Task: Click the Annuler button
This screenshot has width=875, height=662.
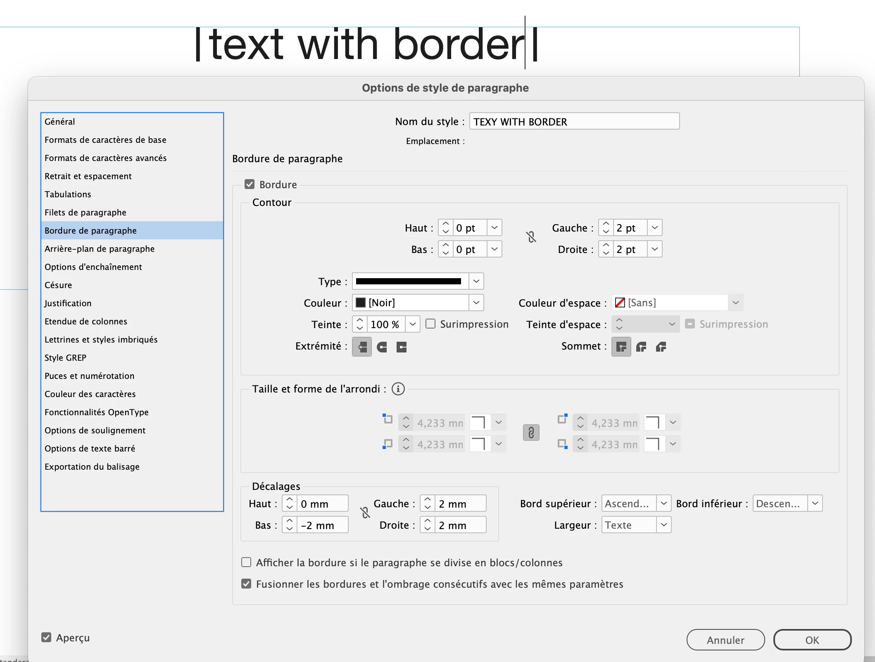Action: [725, 640]
